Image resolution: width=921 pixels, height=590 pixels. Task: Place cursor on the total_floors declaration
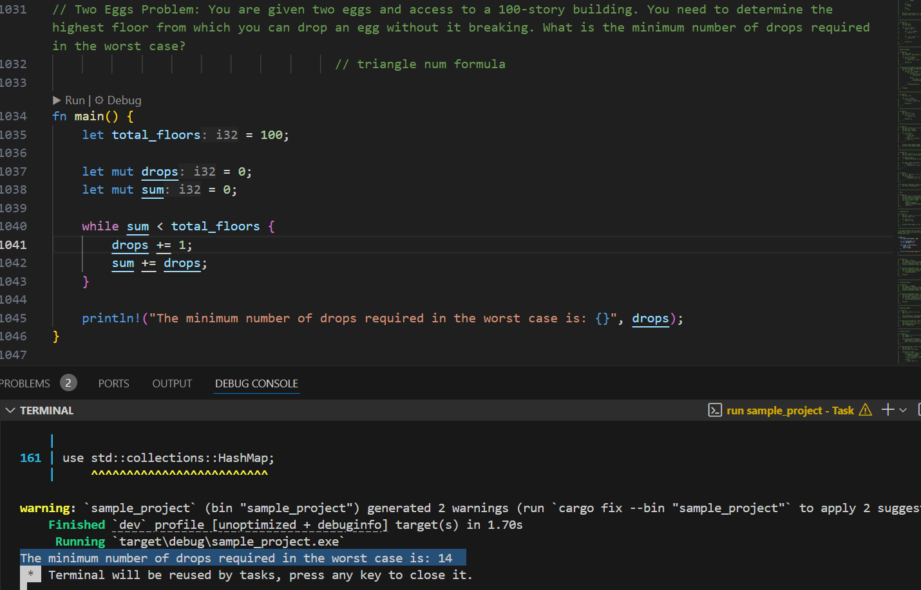[x=155, y=135]
